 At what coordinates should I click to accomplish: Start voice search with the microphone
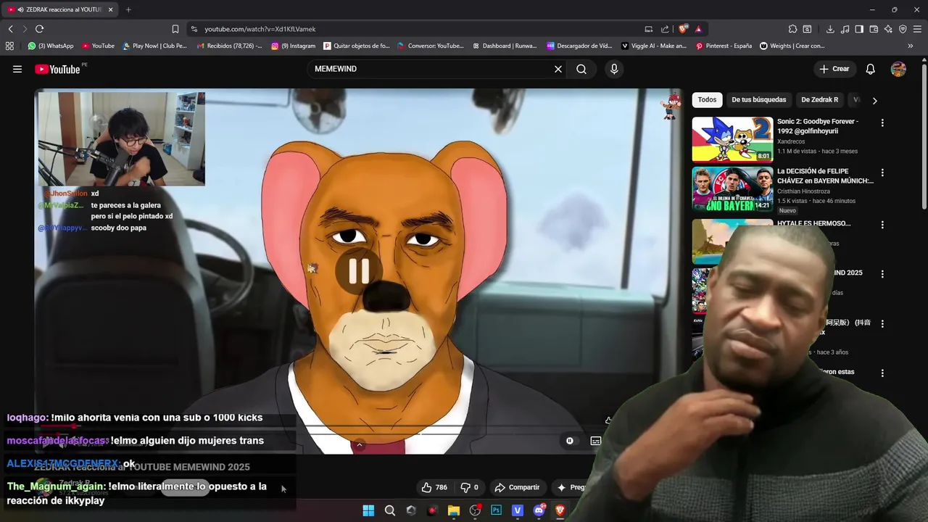(x=614, y=69)
